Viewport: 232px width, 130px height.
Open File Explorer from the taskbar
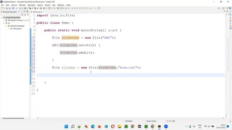(x=119, y=126)
